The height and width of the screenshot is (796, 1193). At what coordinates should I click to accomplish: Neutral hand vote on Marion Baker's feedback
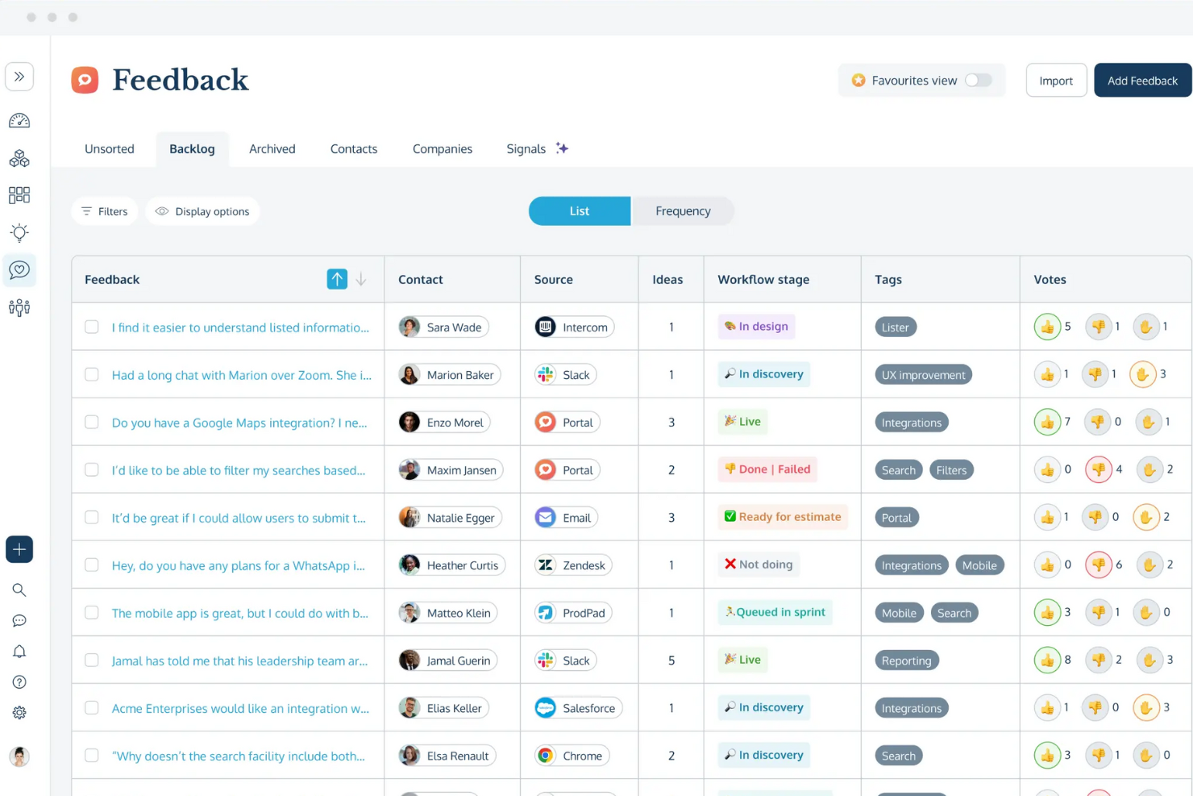(1143, 374)
